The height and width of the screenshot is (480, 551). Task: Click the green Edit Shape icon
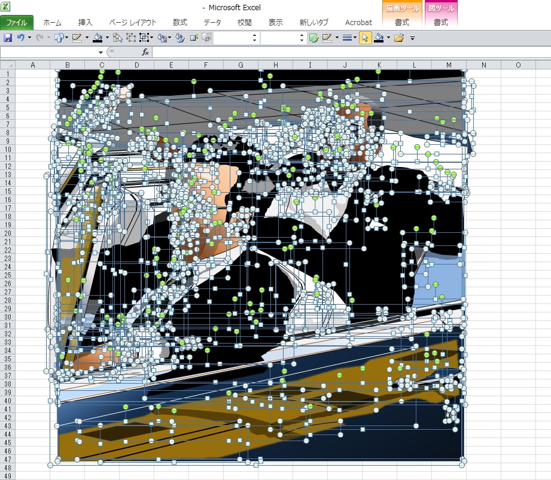pos(313,38)
